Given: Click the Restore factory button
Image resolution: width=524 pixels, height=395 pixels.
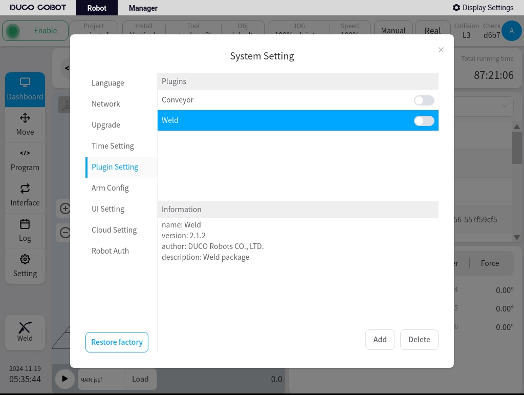Looking at the screenshot, I should [x=117, y=342].
